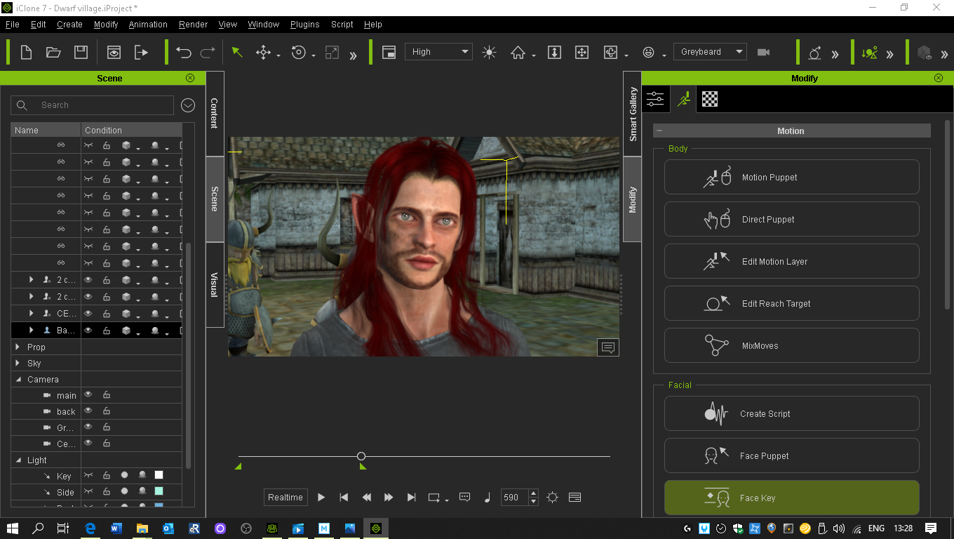This screenshot has height=539, width=954.
Task: Expand the Prop tree node
Action: [18, 347]
